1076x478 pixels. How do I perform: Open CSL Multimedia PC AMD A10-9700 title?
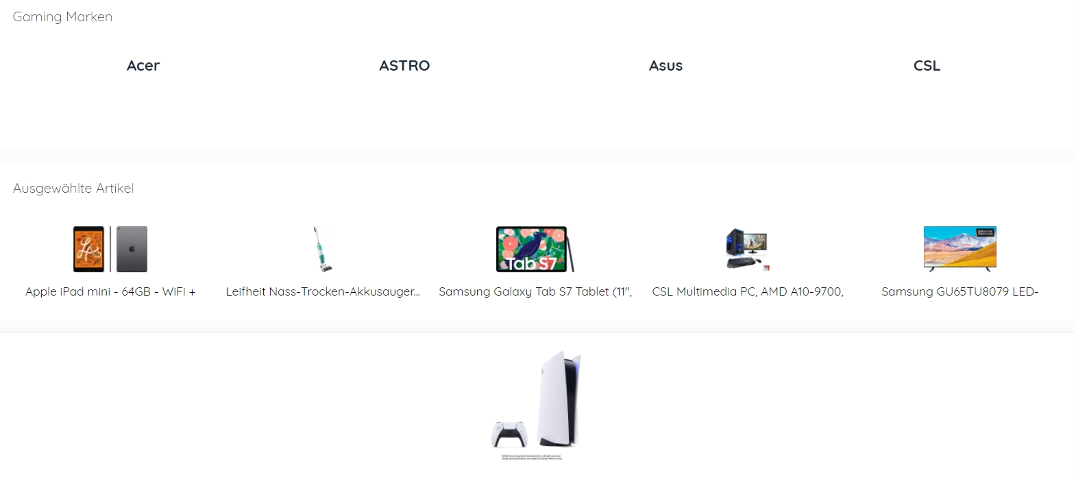[x=748, y=291]
